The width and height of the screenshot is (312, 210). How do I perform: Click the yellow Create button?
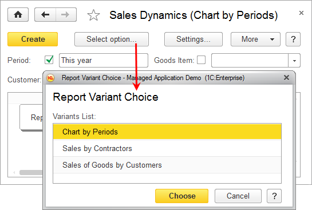(x=33, y=39)
